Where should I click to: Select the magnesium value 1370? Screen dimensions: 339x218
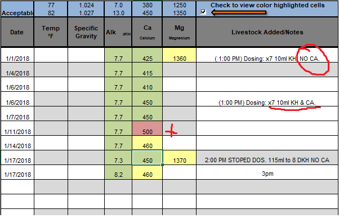pyautogui.click(x=179, y=158)
